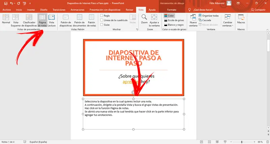
Task: Click spell check icon in status bar
Action: tap(25, 142)
